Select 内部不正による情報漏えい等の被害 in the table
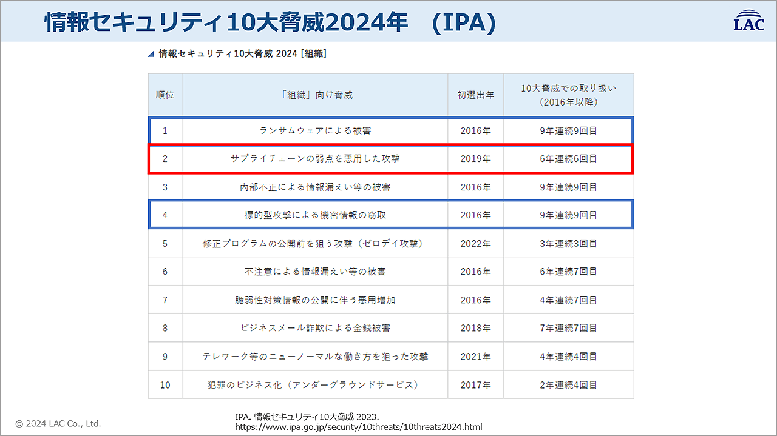Viewport: 777px width, 436px height. (x=315, y=187)
